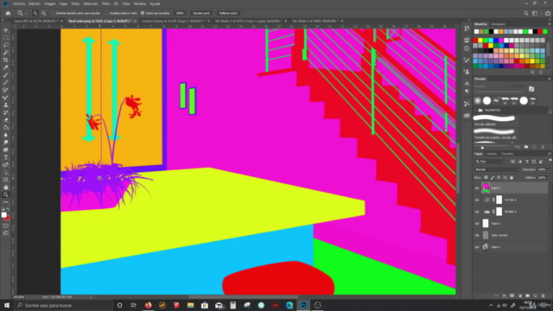The height and width of the screenshot is (311, 553).
Task: Open the Search icon at top right
Action: [x=526, y=13]
